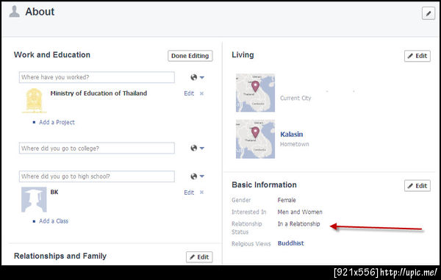The width and height of the screenshot is (441, 280).
Task: Click the 'Female' gender value
Action: (287, 200)
